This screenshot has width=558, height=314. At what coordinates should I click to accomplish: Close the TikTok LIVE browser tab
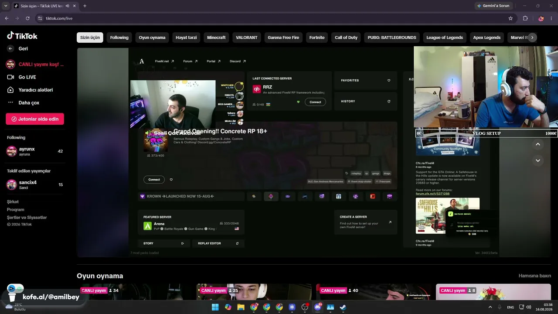(x=75, y=6)
